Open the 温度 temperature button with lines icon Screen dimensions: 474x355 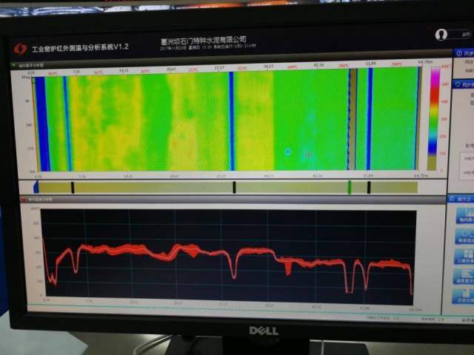pos(464,277)
